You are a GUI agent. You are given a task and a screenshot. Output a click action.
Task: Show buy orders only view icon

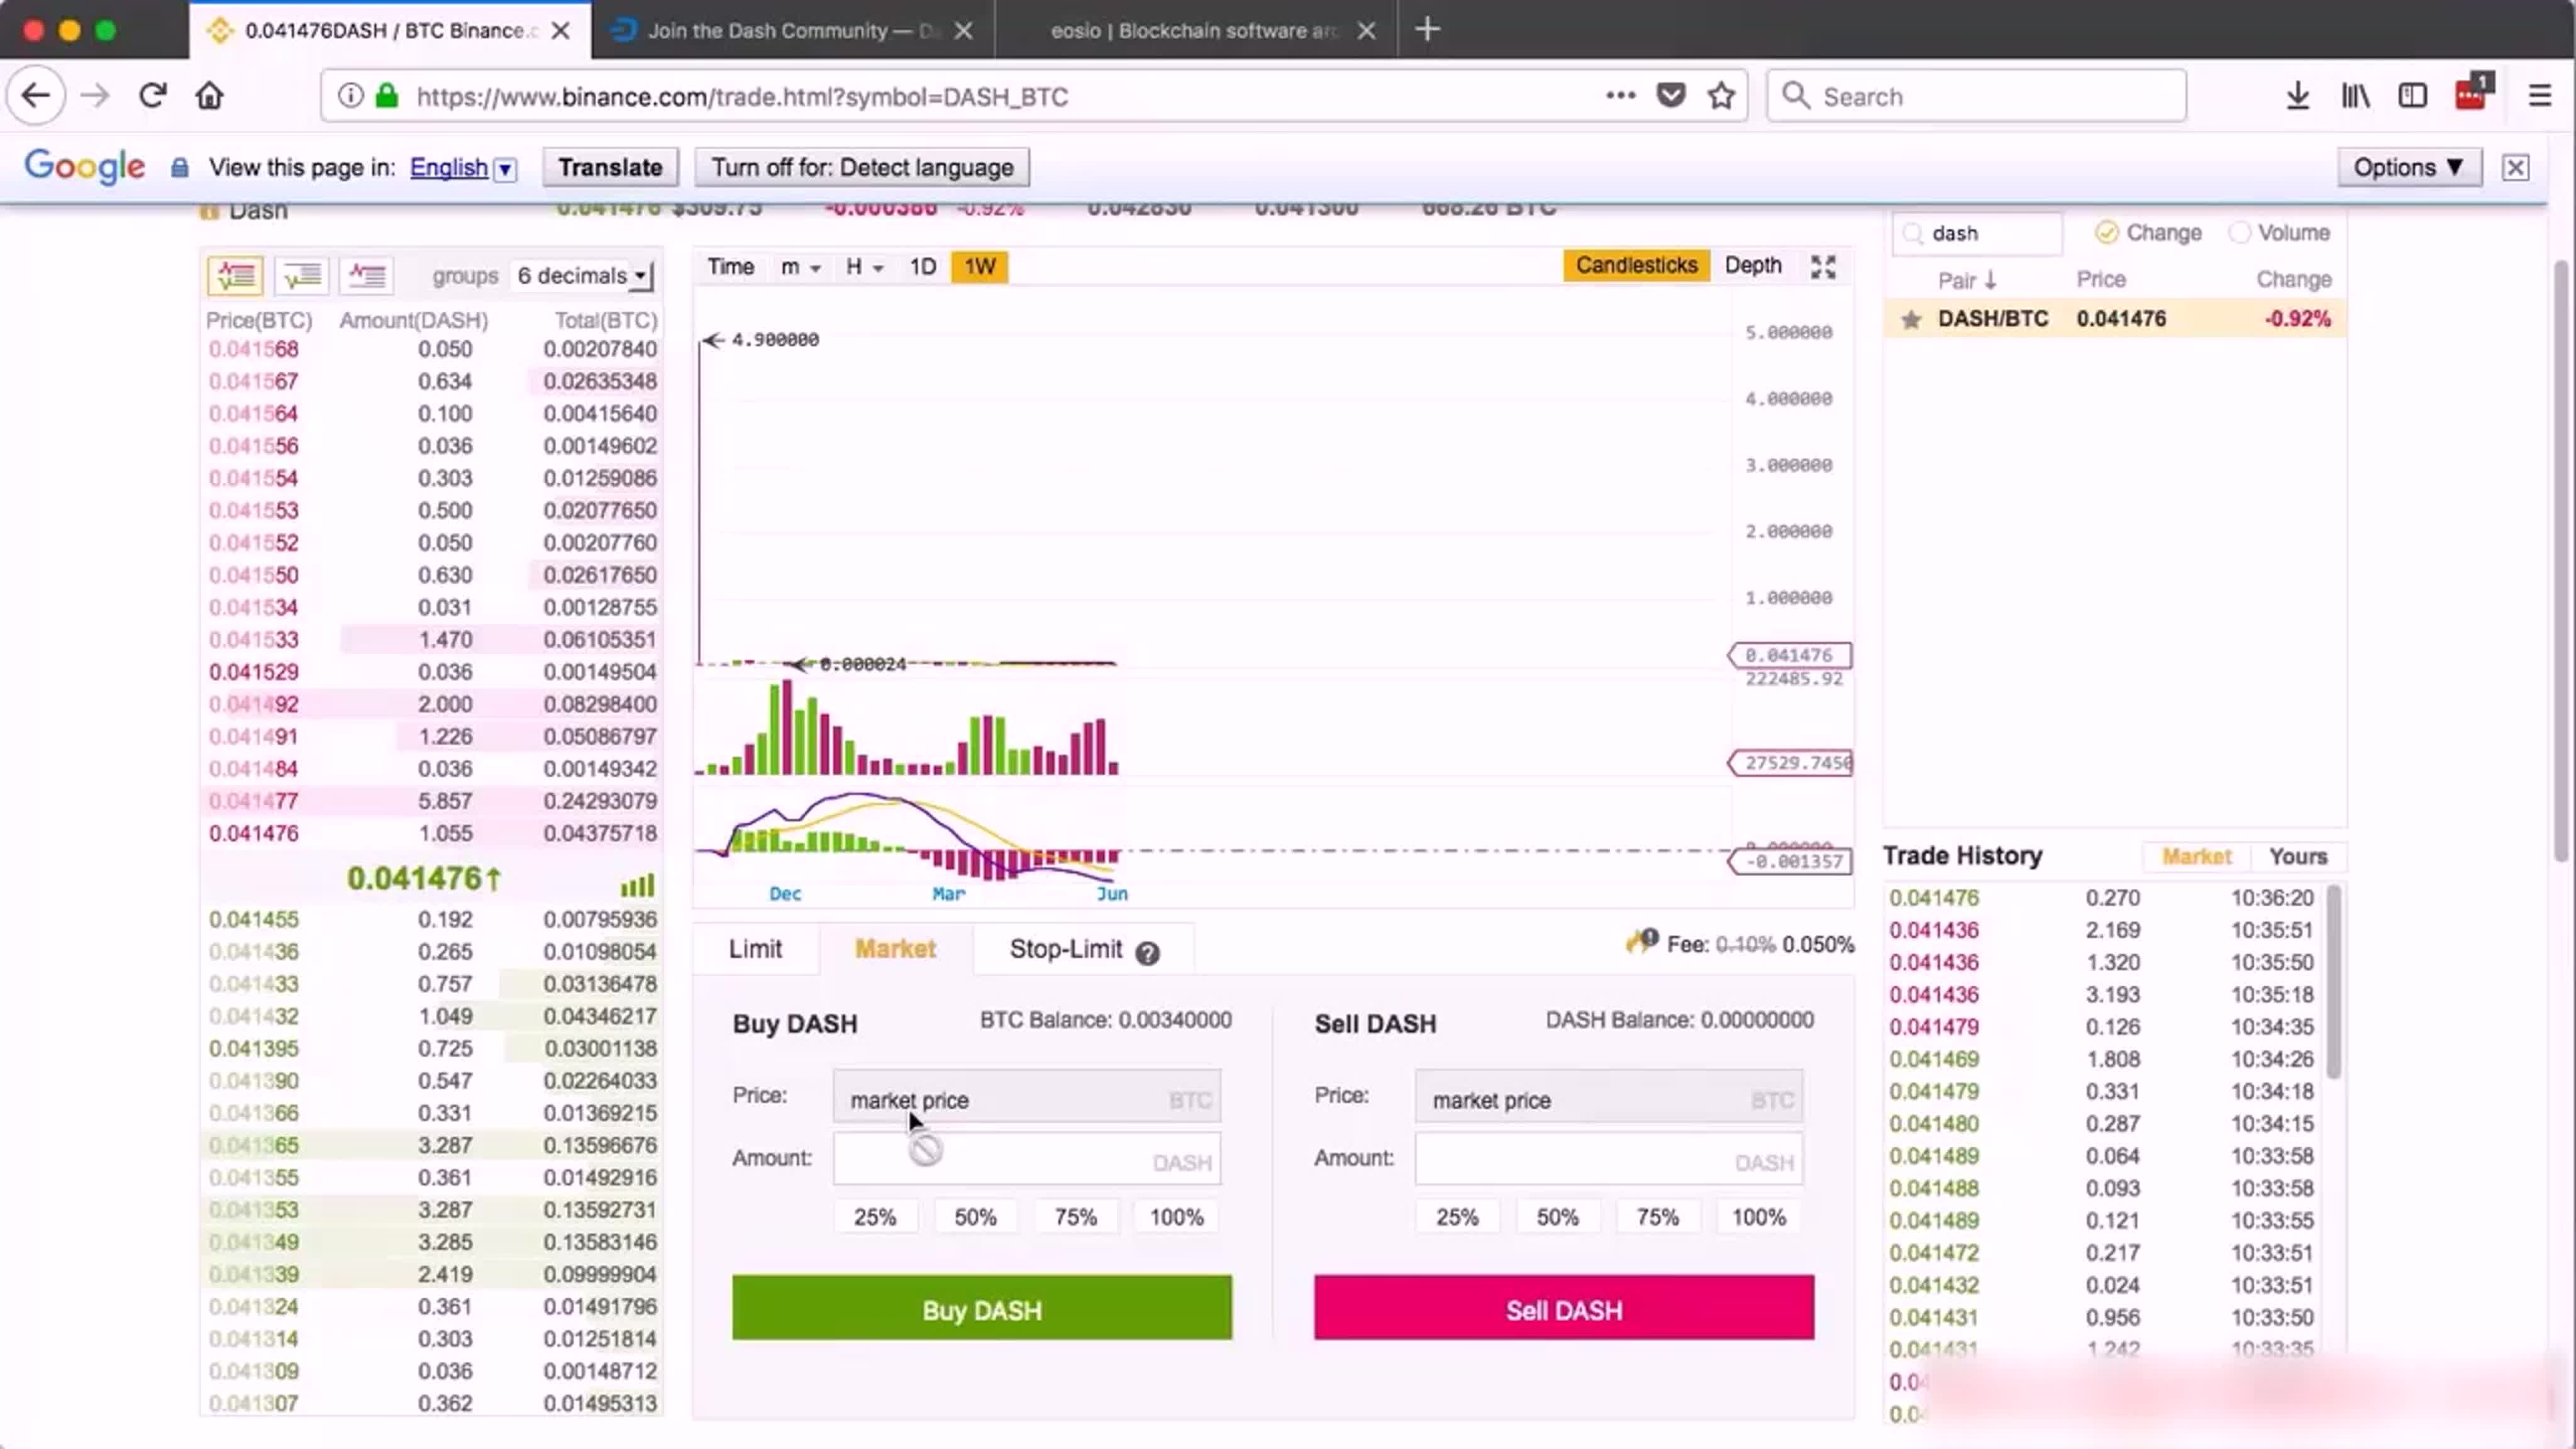tap(301, 275)
